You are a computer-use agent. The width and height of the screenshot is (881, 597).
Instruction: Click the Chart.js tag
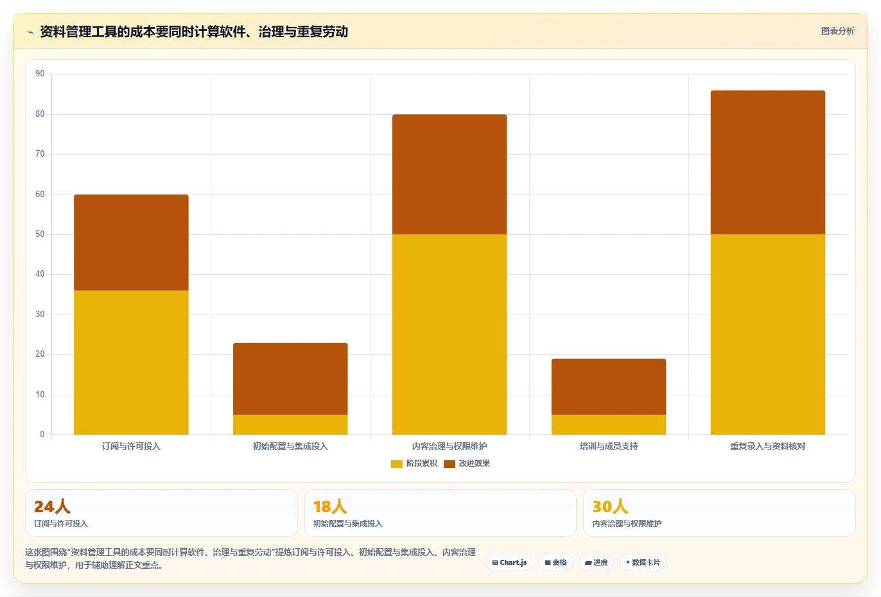[x=509, y=562]
